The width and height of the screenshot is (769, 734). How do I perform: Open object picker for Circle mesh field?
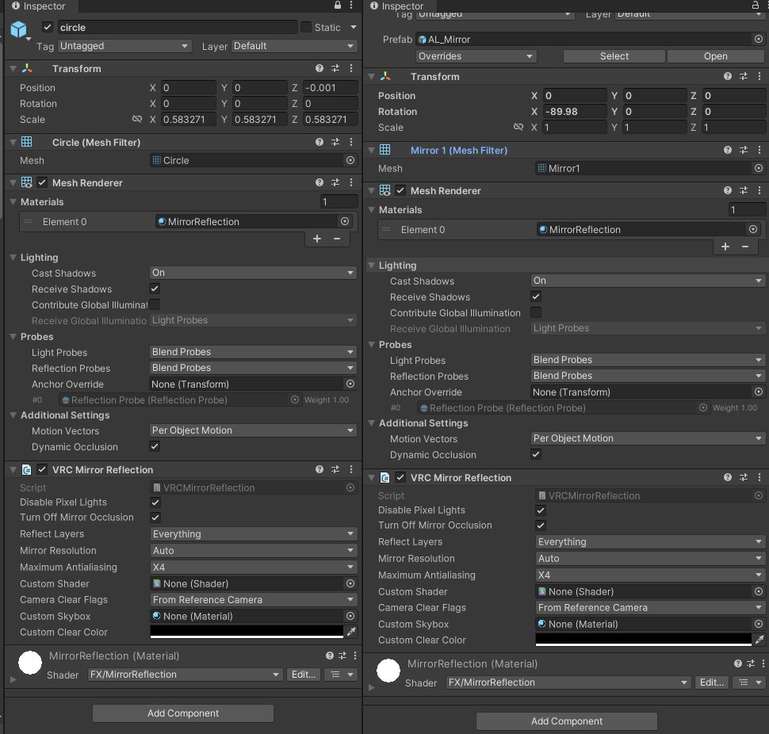click(x=350, y=160)
